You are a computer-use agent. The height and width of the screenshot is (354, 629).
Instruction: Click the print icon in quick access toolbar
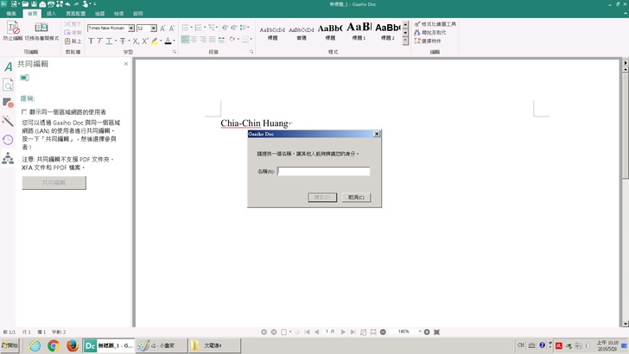coord(51,4)
